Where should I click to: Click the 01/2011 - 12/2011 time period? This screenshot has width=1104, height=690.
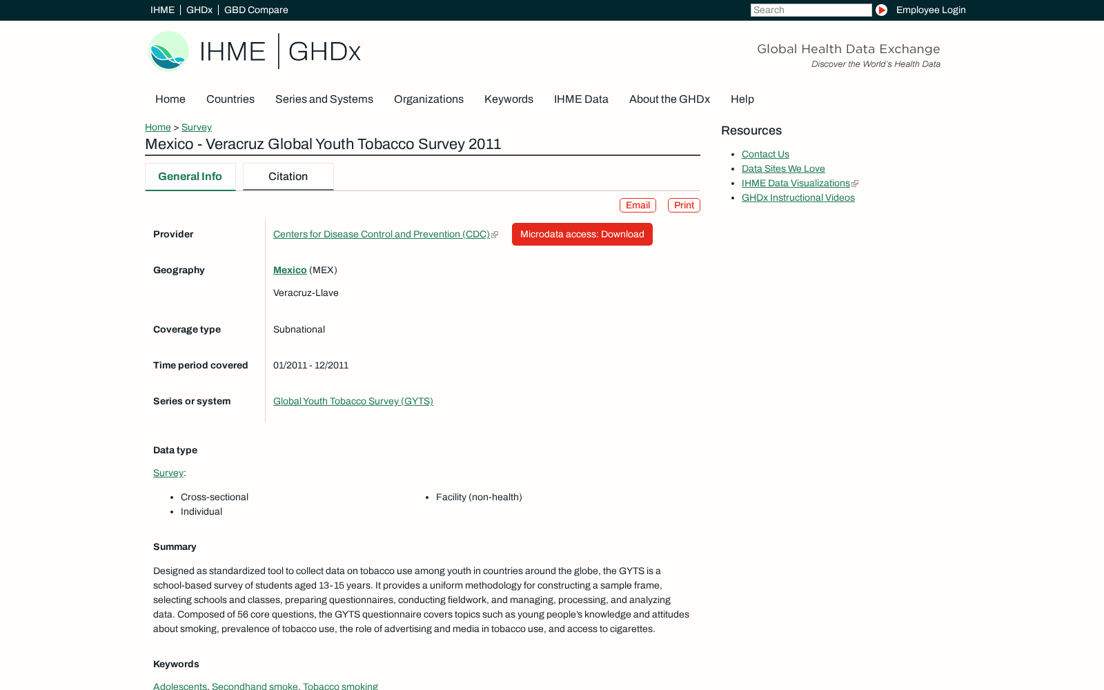[x=310, y=366]
